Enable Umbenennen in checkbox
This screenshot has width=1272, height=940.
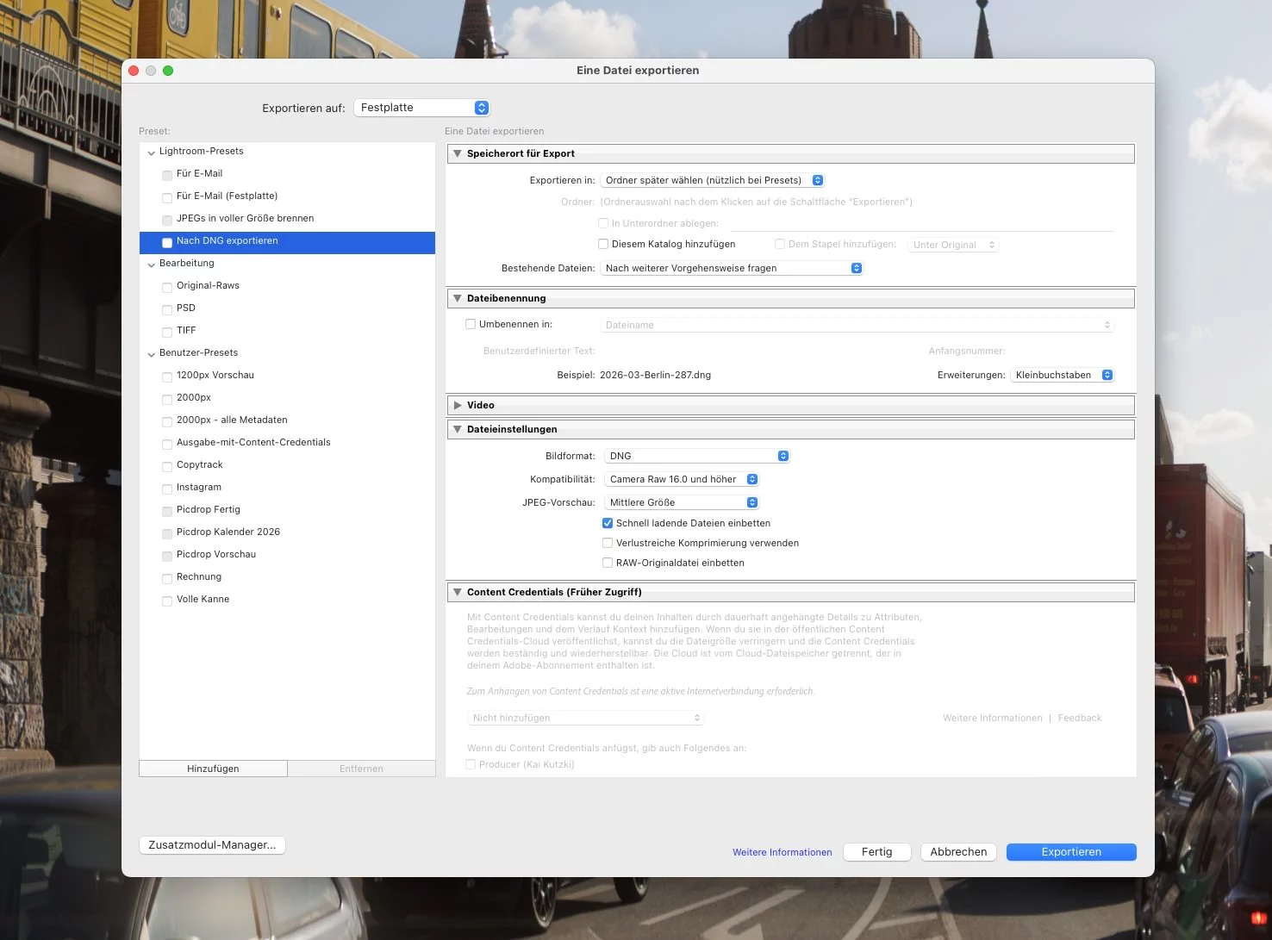pos(471,324)
